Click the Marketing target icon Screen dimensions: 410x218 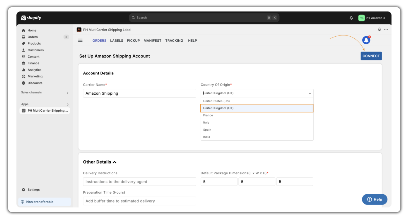(23, 76)
